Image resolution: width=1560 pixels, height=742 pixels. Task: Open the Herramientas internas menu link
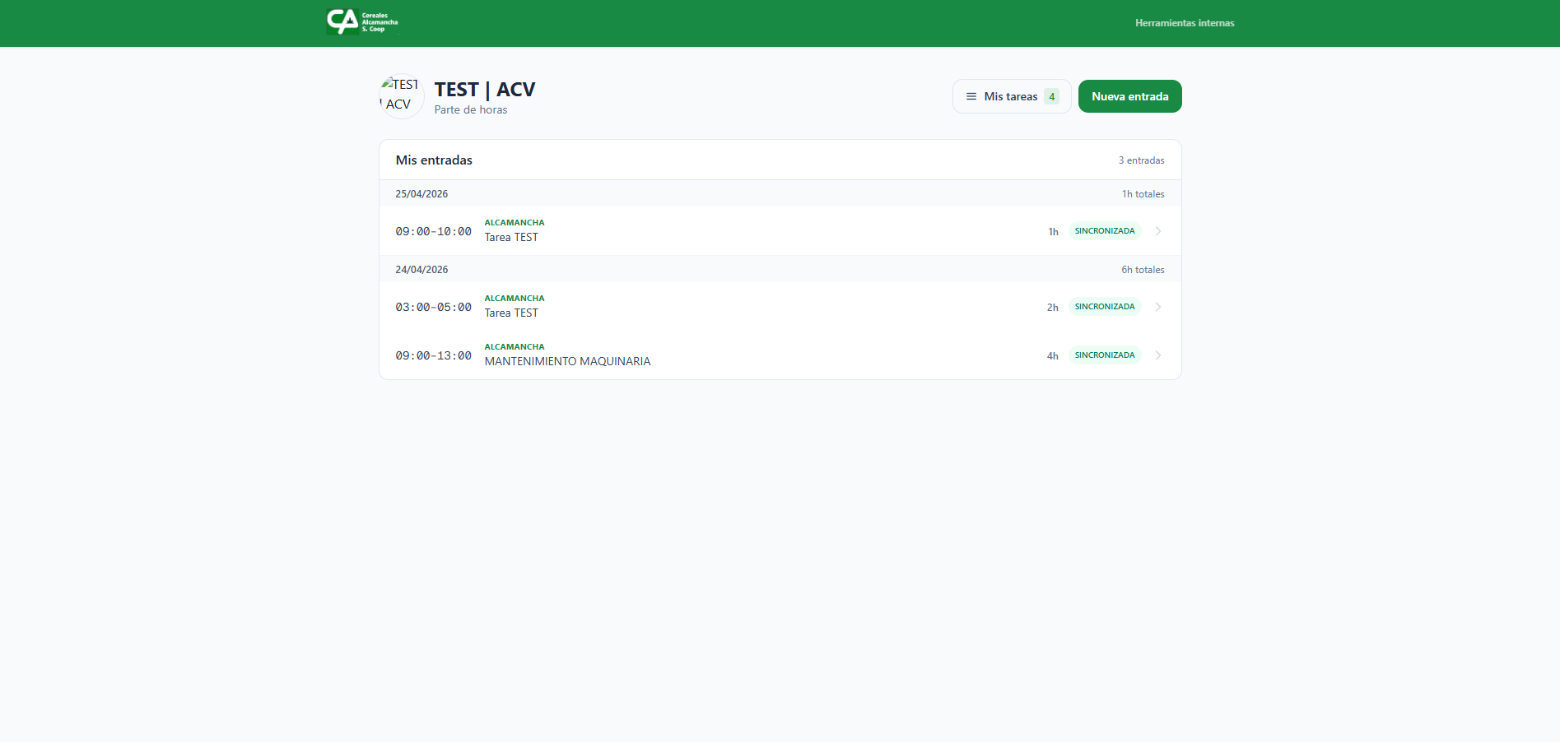pyautogui.click(x=1184, y=23)
